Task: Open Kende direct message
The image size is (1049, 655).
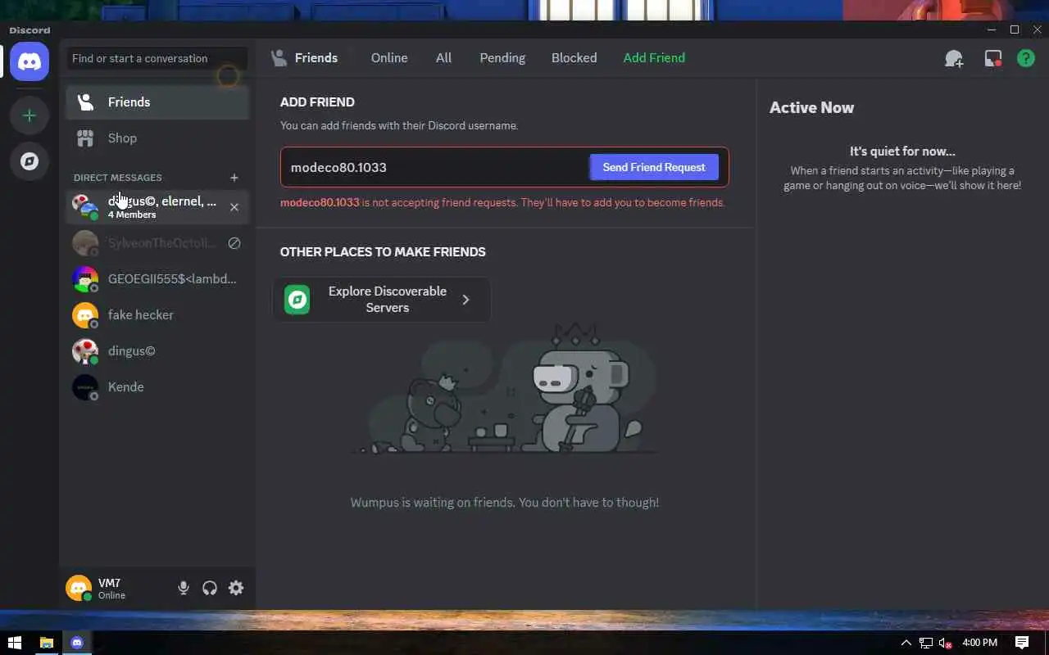Action: 157,387
